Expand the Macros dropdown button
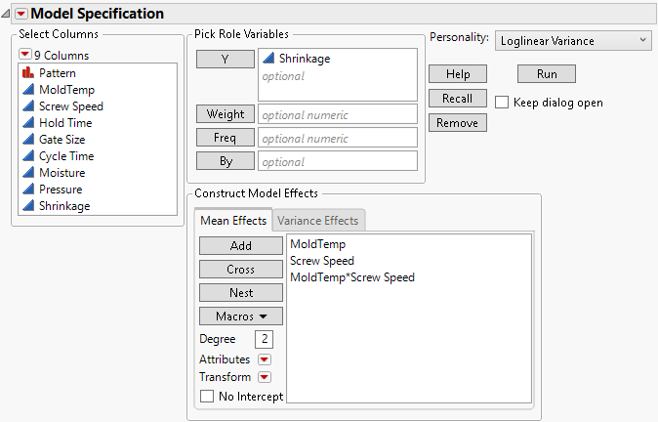The image size is (658, 422). (241, 316)
